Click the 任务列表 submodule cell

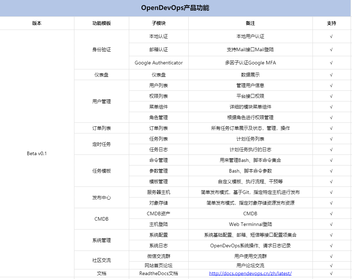coord(159,139)
